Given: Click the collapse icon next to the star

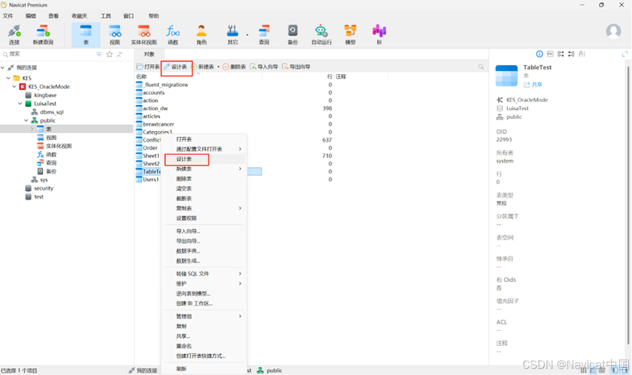Looking at the screenshot, I should [120, 54].
